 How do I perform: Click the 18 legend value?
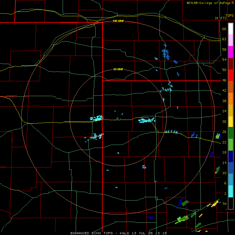point(224,152)
